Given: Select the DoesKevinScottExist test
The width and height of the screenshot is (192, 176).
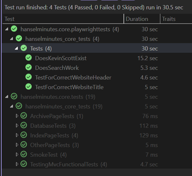Looking at the screenshot, I should 97,58.
